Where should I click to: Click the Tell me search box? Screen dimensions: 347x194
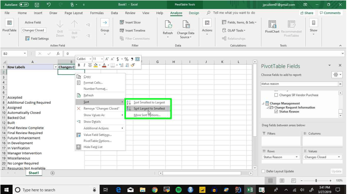point(234,13)
